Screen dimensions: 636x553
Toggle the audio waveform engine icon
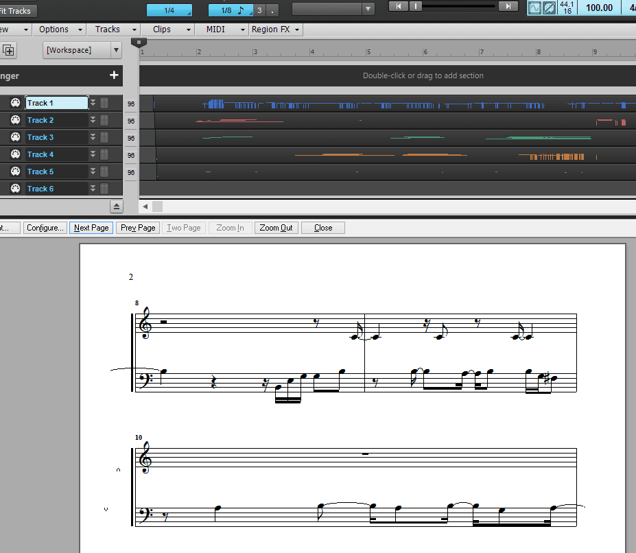[534, 8]
